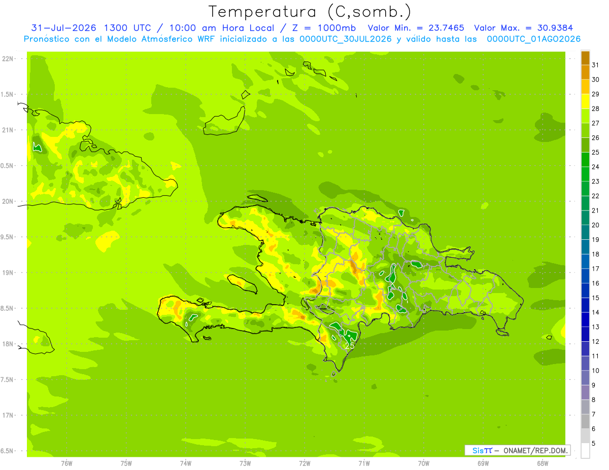Image resolution: width=609 pixels, height=470 pixels.
Task: Pick the gray swatch between 6 and 7
Action: point(585,421)
